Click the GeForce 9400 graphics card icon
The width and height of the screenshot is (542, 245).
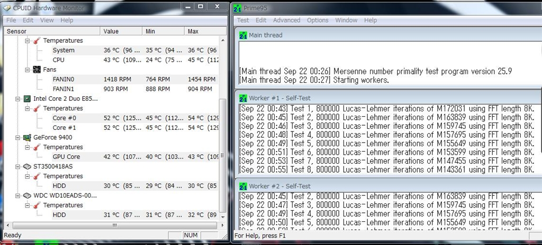click(27, 137)
